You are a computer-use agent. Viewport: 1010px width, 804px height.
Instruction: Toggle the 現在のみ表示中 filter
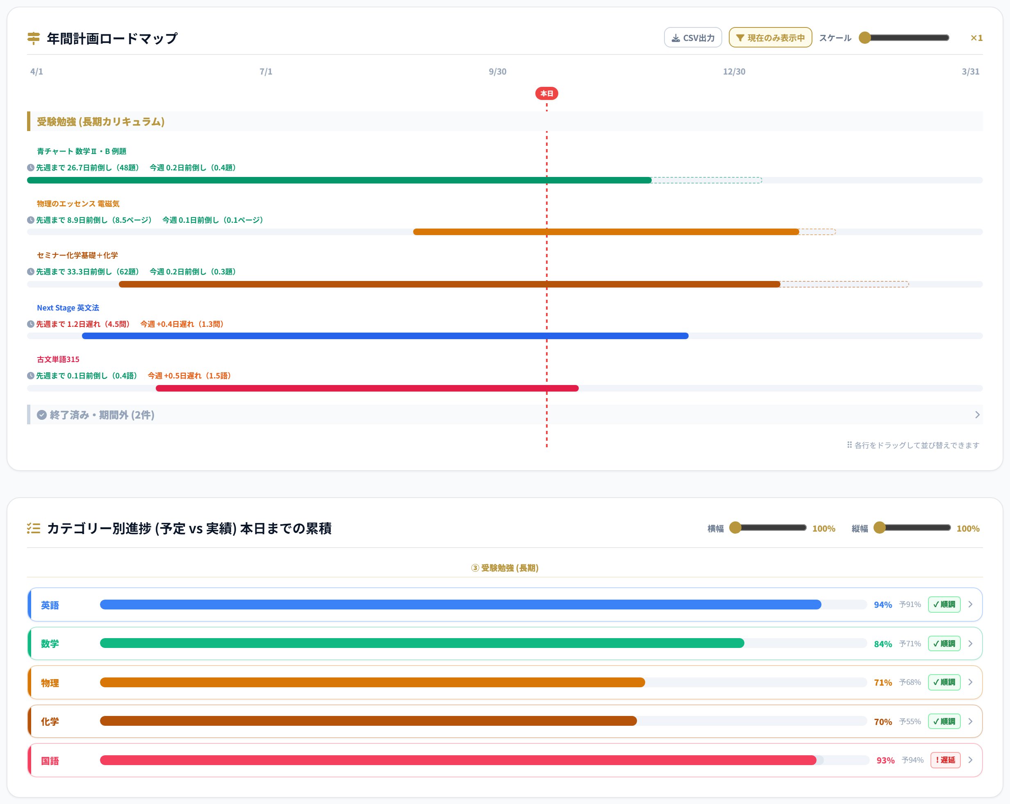coord(770,37)
